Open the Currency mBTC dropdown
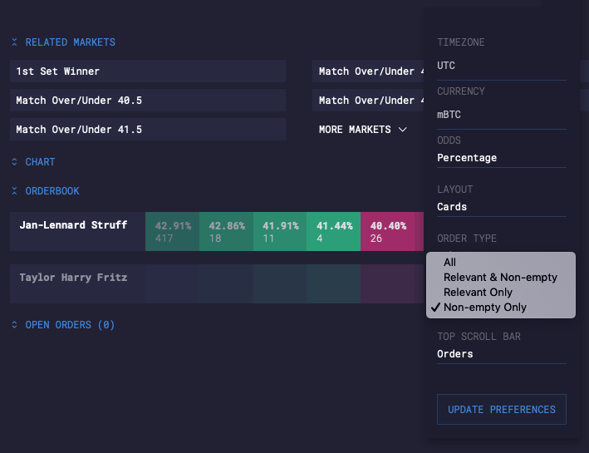The height and width of the screenshot is (453, 589). pyautogui.click(x=502, y=115)
